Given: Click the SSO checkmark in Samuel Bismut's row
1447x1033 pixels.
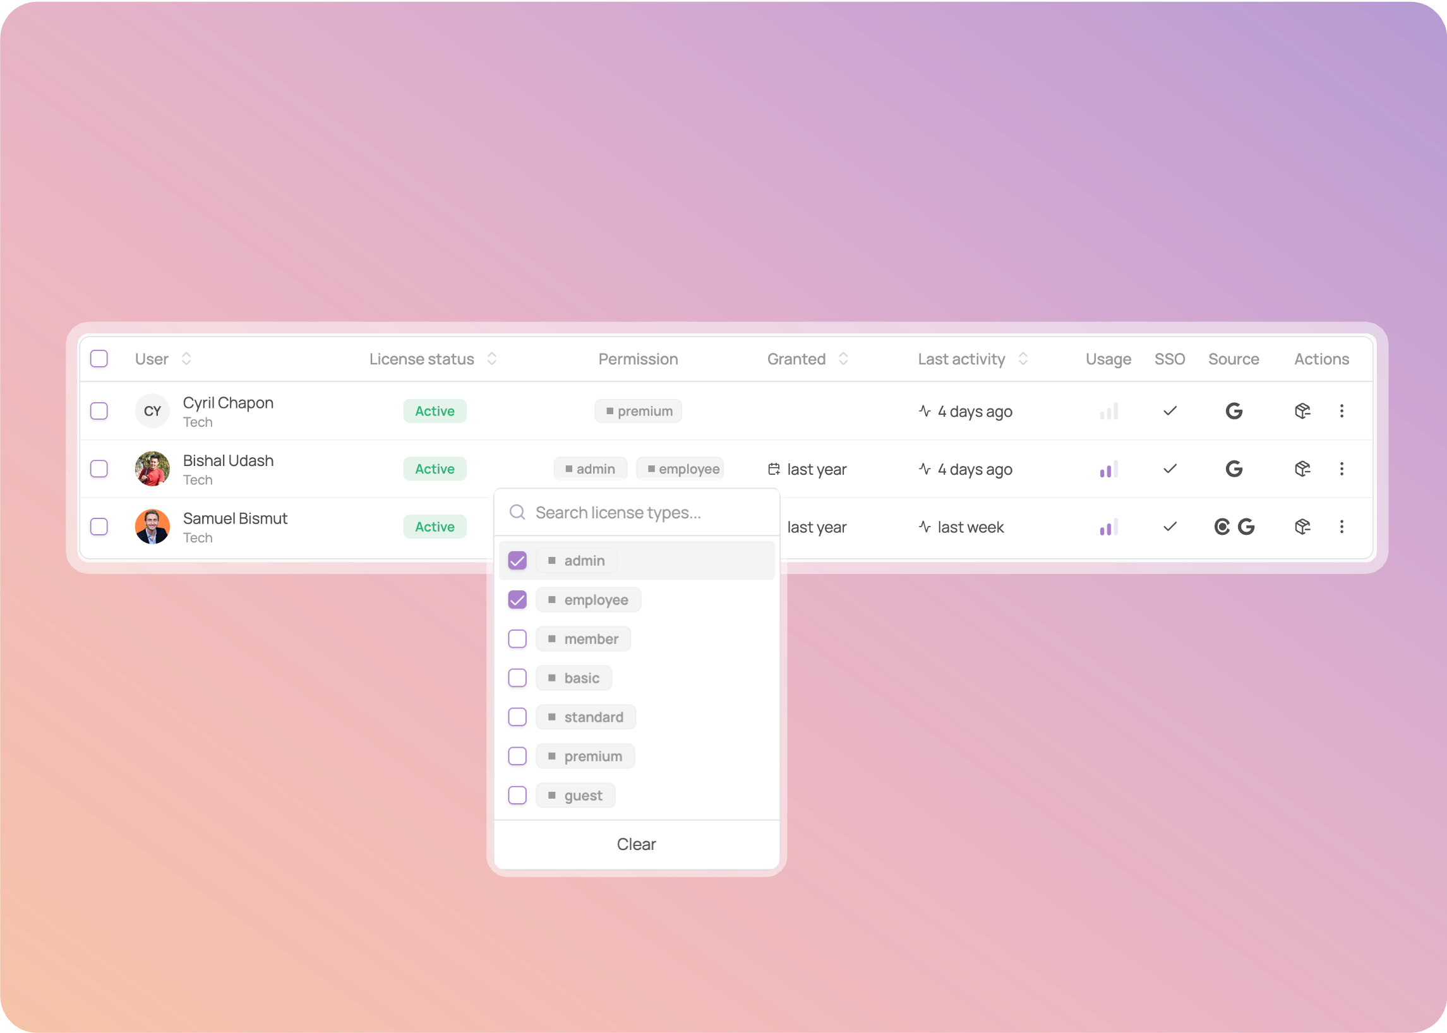Looking at the screenshot, I should (x=1170, y=527).
